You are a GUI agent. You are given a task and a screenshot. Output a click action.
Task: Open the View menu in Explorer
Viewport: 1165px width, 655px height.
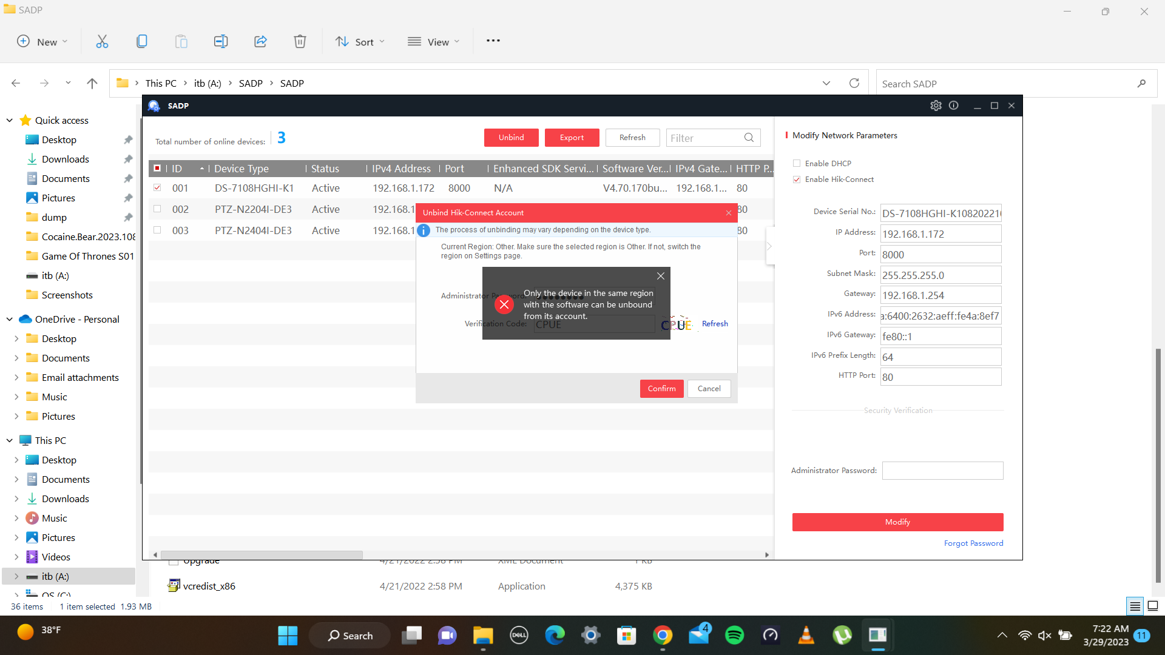434,41
